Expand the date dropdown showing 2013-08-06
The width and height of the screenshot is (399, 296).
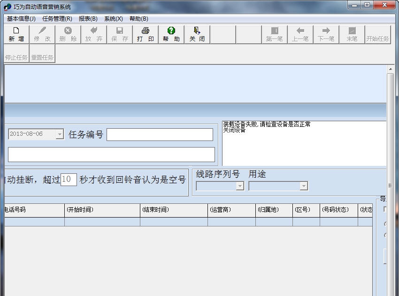(60, 134)
